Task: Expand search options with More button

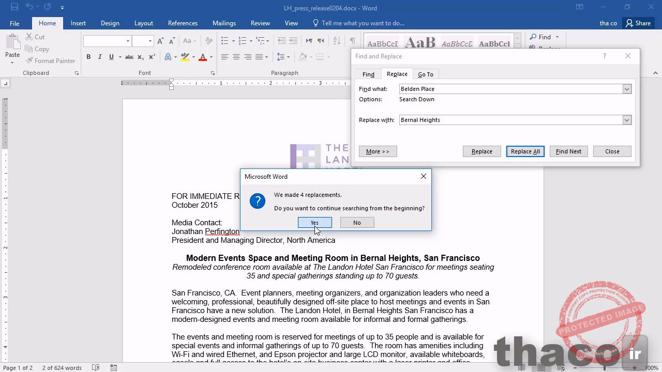Action: pos(378,151)
